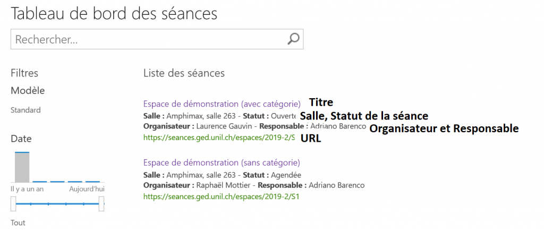Click the Modèle filter heading
This screenshot has height=232, width=544.
coord(28,90)
